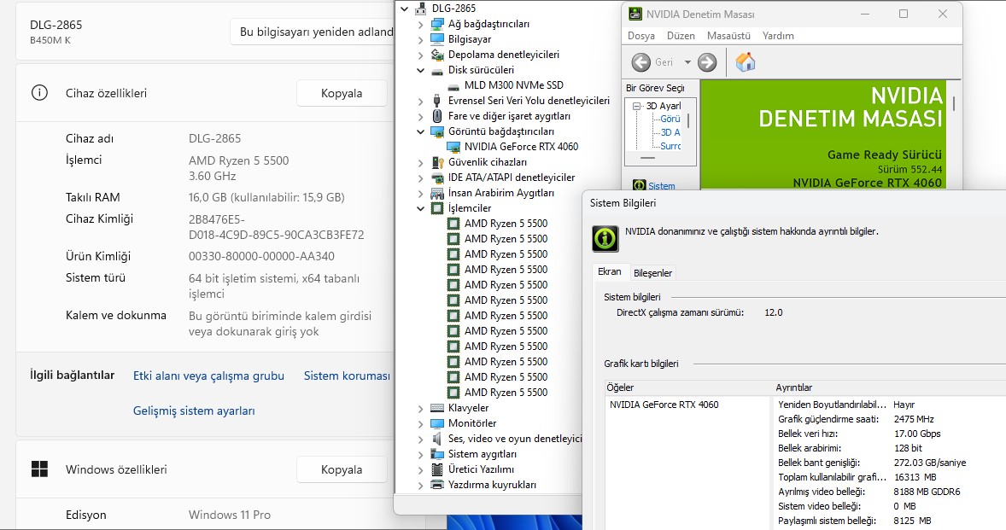Click the Güvenlik cihazları icon

pyautogui.click(x=437, y=162)
